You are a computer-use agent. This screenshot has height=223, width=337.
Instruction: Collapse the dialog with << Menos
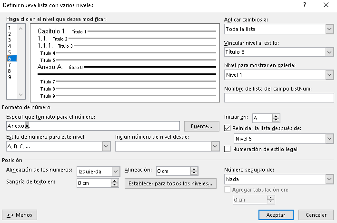(20, 215)
